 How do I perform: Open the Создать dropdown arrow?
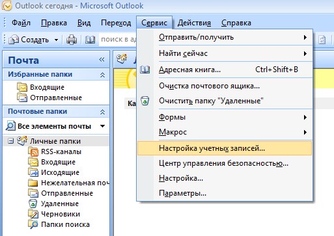point(56,40)
